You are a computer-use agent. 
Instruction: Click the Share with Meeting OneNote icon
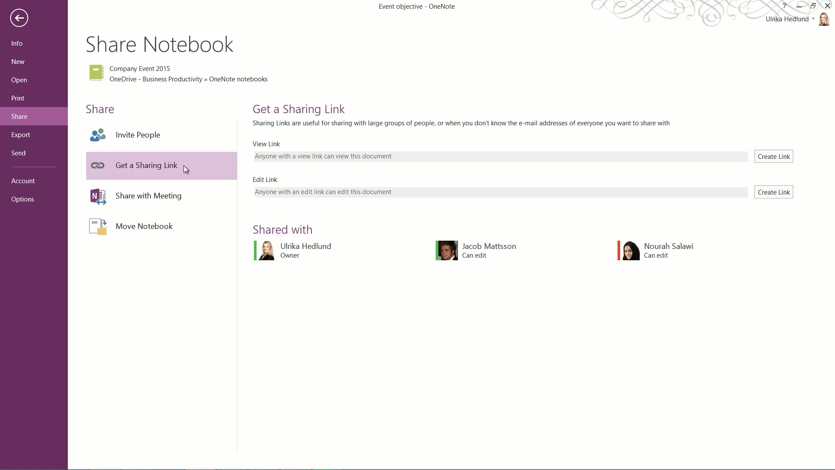(x=98, y=196)
